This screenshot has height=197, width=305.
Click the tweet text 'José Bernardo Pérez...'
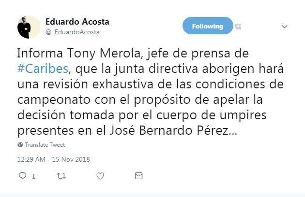[x=173, y=131]
